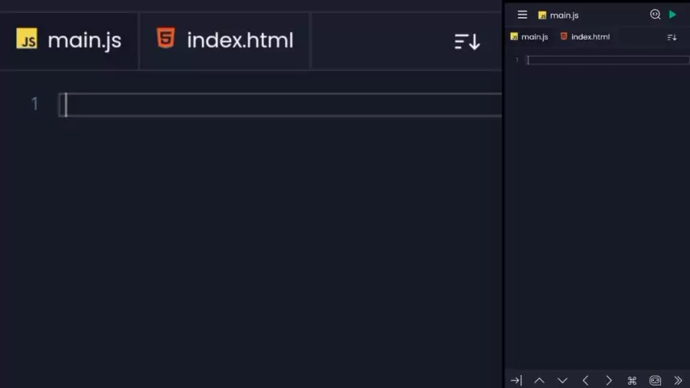690x388 pixels.
Task: Open the tab sort menu in the small editor
Action: coord(671,37)
